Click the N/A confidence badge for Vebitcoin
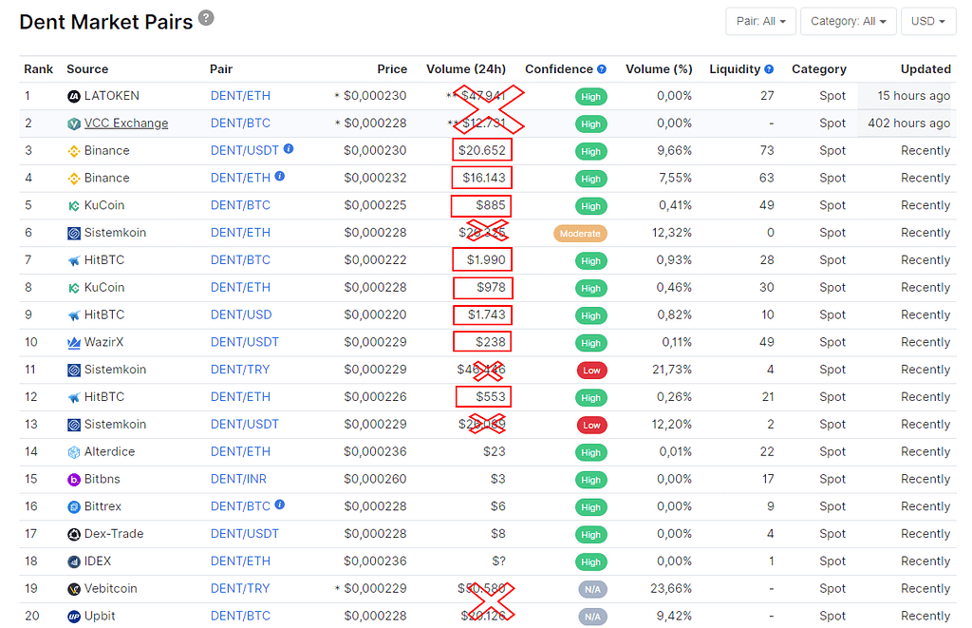Viewport: 972px width, 628px height. 592,590
